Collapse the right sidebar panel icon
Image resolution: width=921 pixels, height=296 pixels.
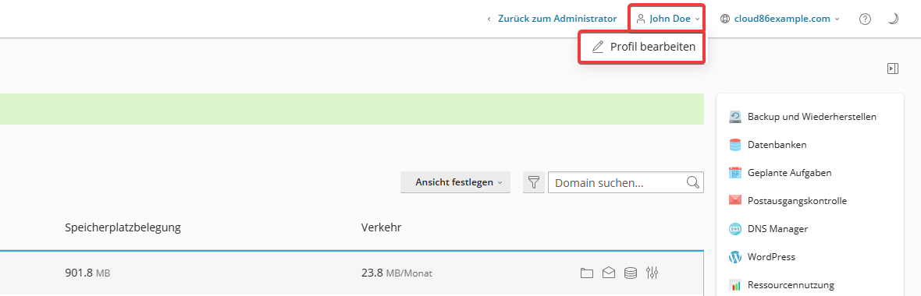point(893,69)
